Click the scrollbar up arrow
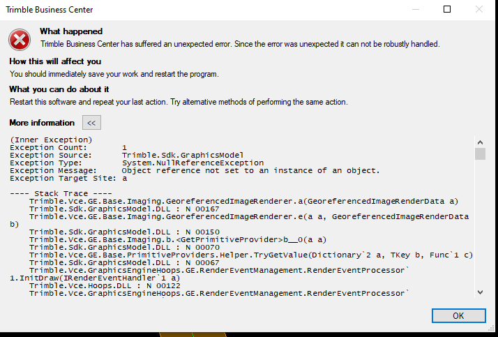Viewport: 498px width, 337px height. 480,142
